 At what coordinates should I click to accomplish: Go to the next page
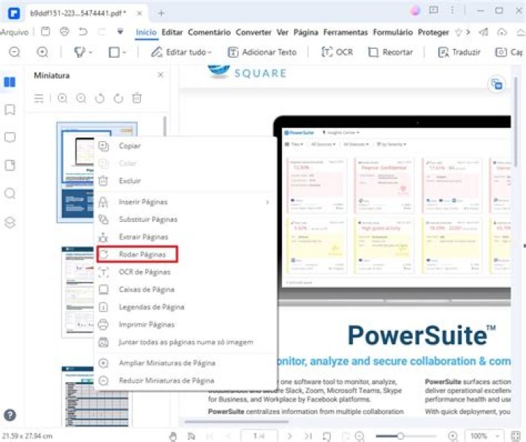pos(289,436)
